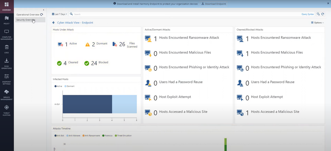Select the Policy icon in the sidebar
The image size is (331, 151).
coord(6,19)
